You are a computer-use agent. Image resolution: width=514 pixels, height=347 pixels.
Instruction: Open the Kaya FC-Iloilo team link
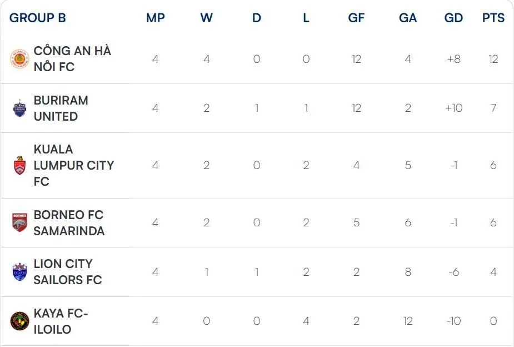[61, 321]
